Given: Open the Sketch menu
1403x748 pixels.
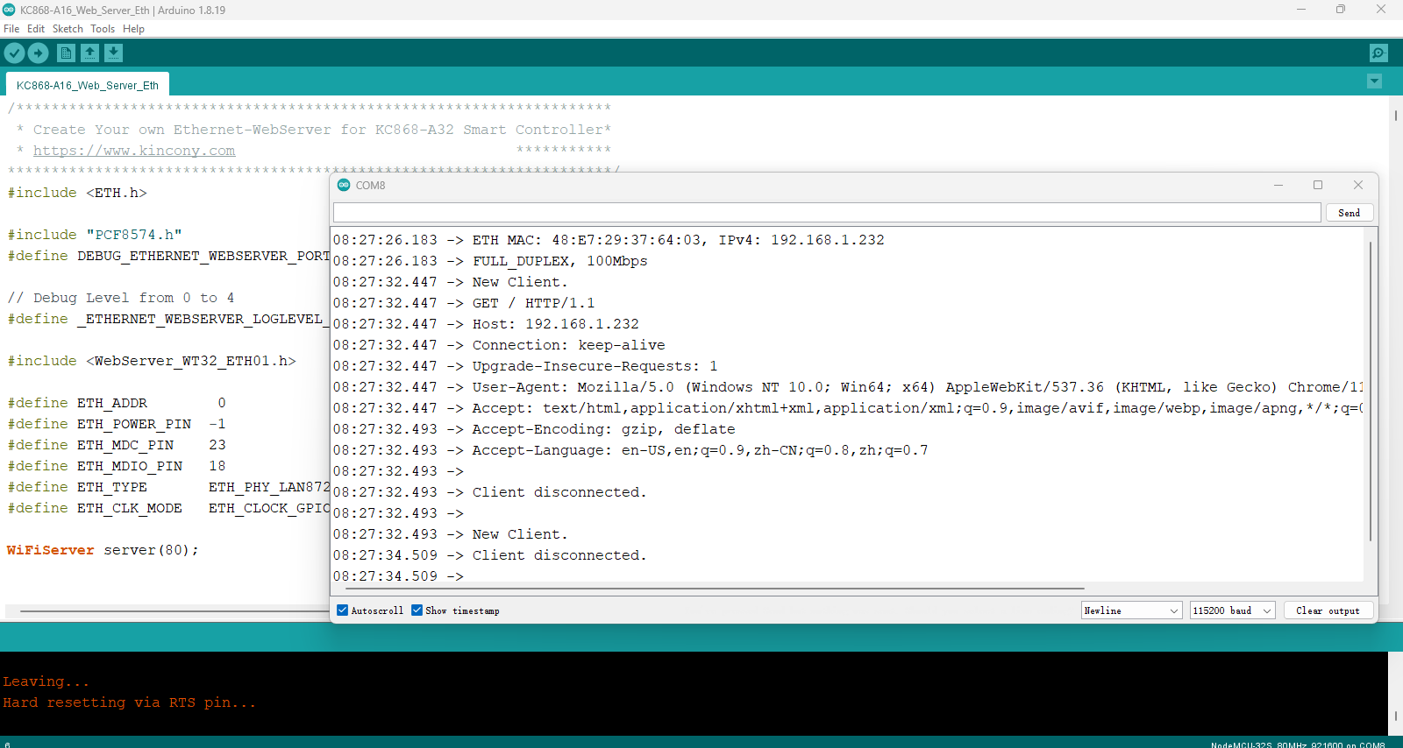Looking at the screenshot, I should pyautogui.click(x=68, y=29).
